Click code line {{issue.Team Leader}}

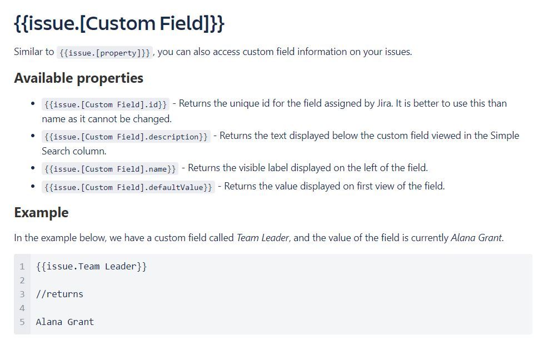point(91,266)
